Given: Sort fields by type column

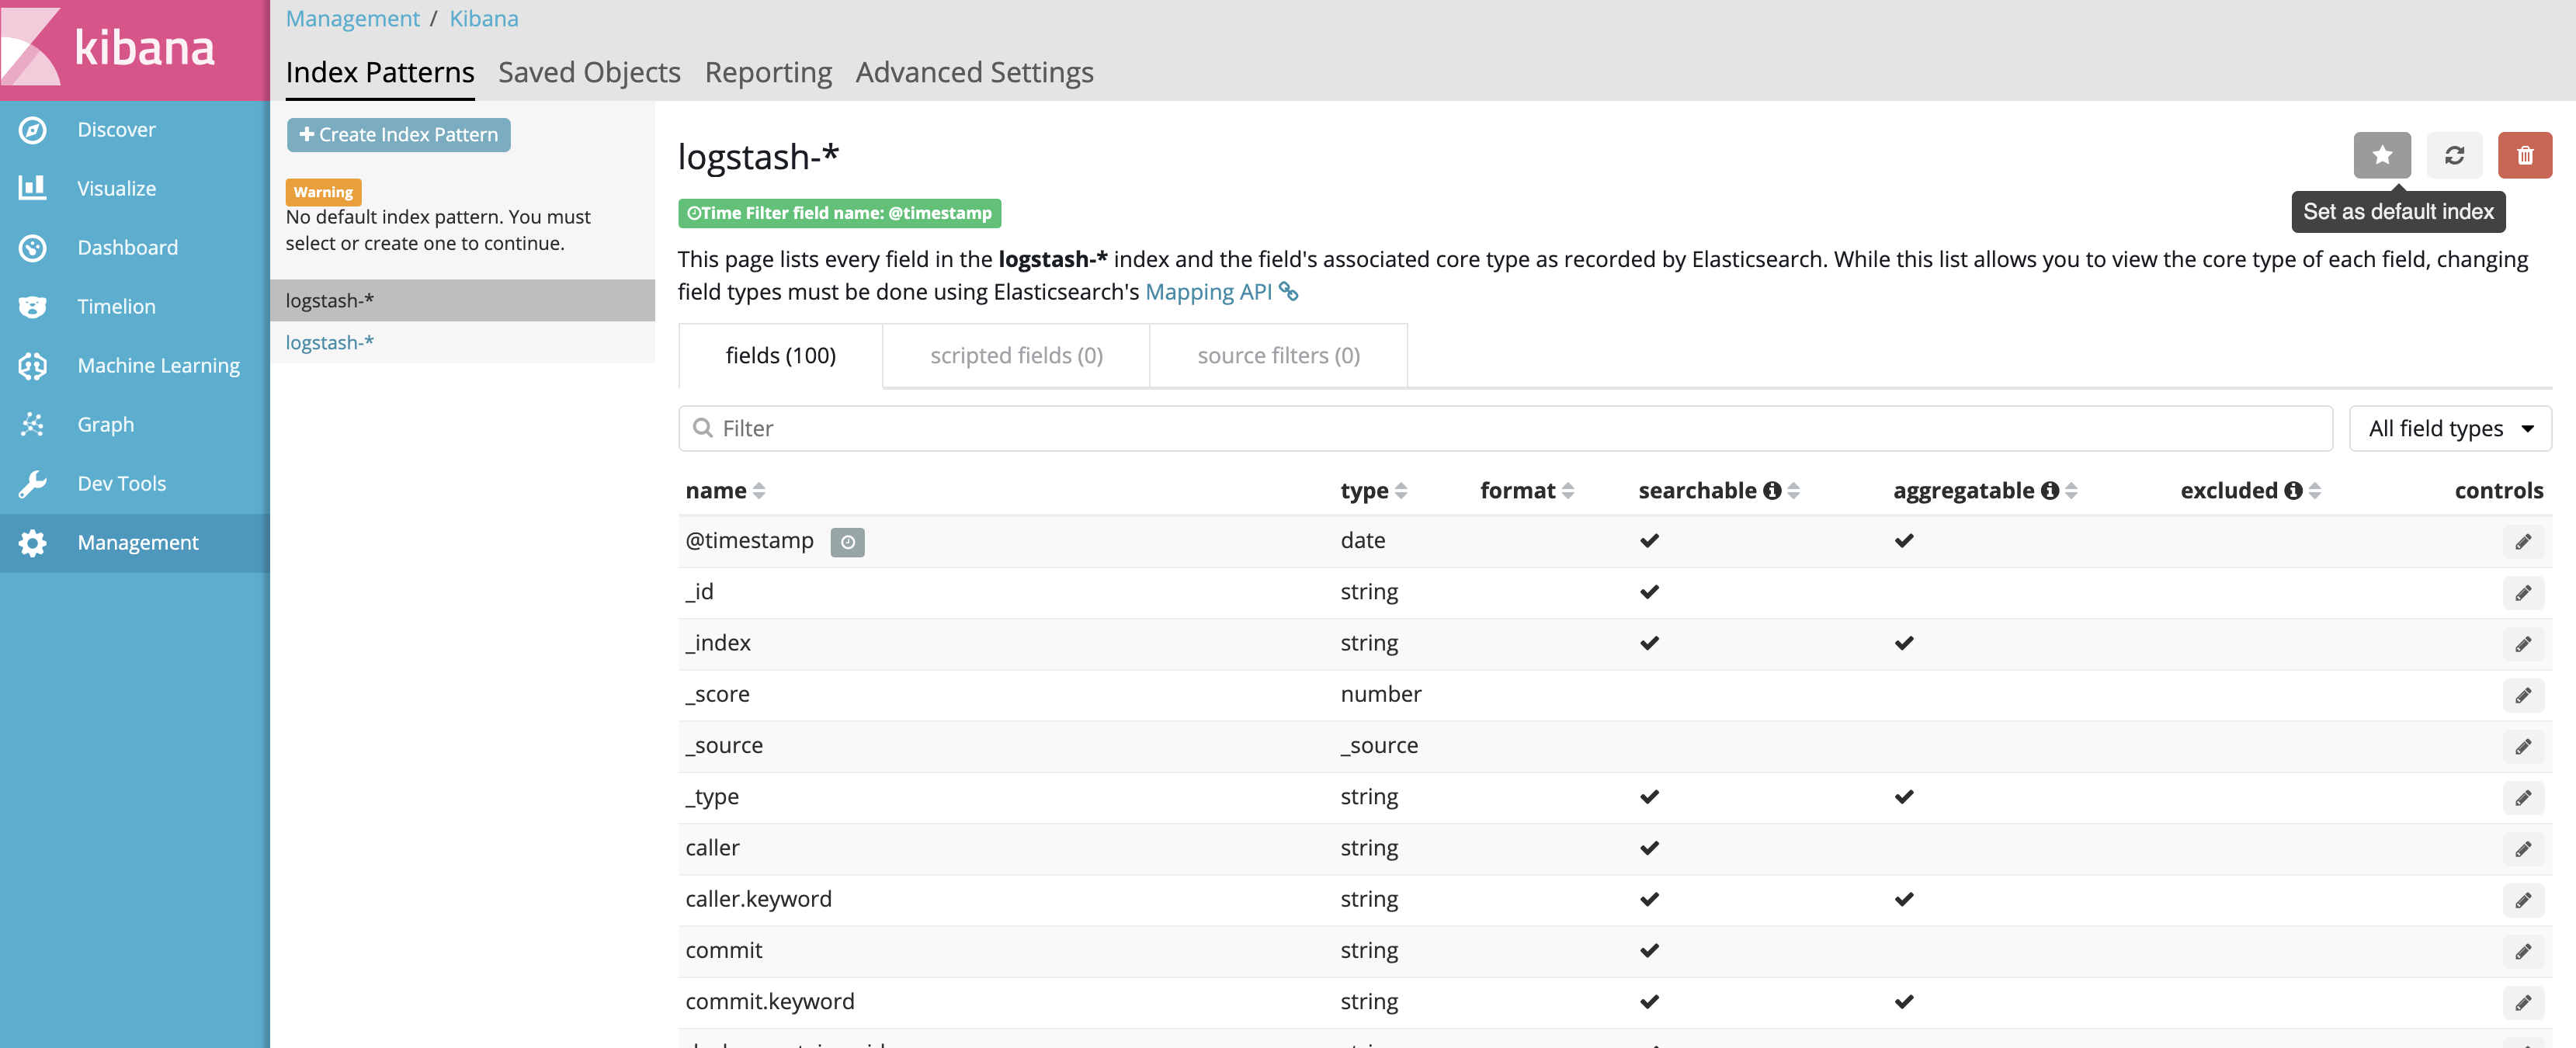Looking at the screenshot, I should click(x=1400, y=490).
